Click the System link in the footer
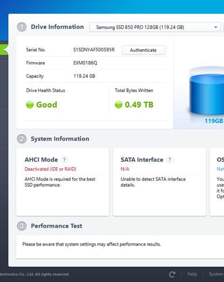This screenshot has width=224, height=282. (216, 274)
